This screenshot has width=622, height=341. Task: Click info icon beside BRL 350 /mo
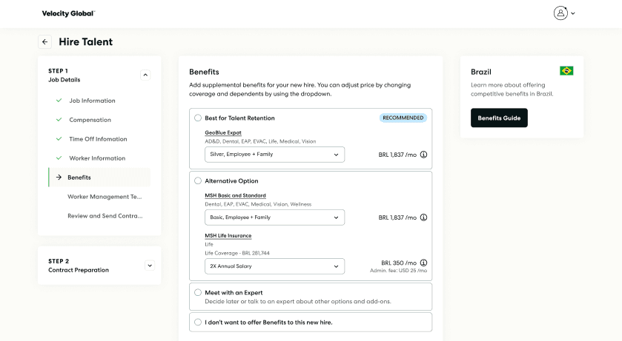[x=423, y=263]
